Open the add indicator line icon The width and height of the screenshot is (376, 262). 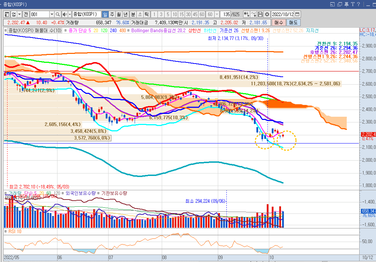click(254, 14)
